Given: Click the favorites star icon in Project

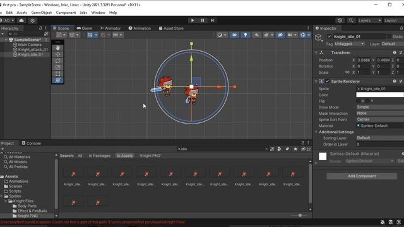Looking at the screenshot, I should 295,149.
